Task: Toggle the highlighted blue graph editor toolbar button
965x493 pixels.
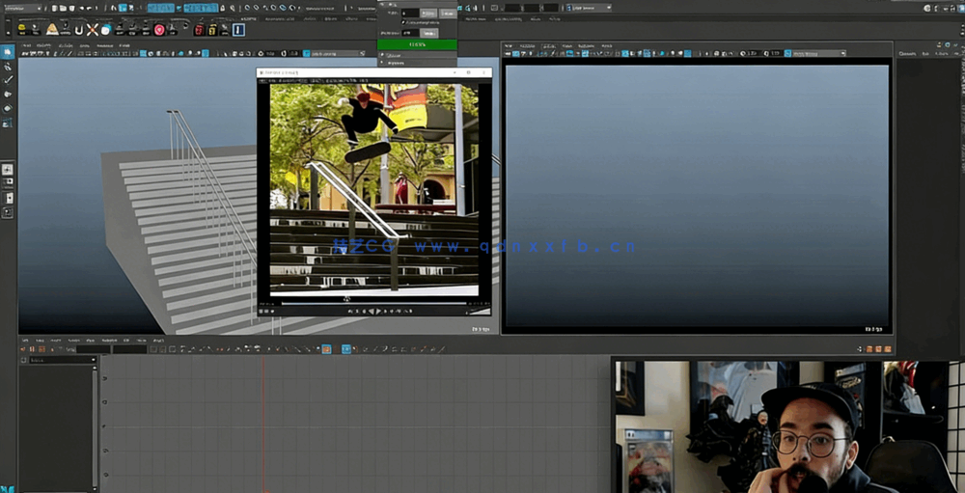Action: click(x=346, y=348)
